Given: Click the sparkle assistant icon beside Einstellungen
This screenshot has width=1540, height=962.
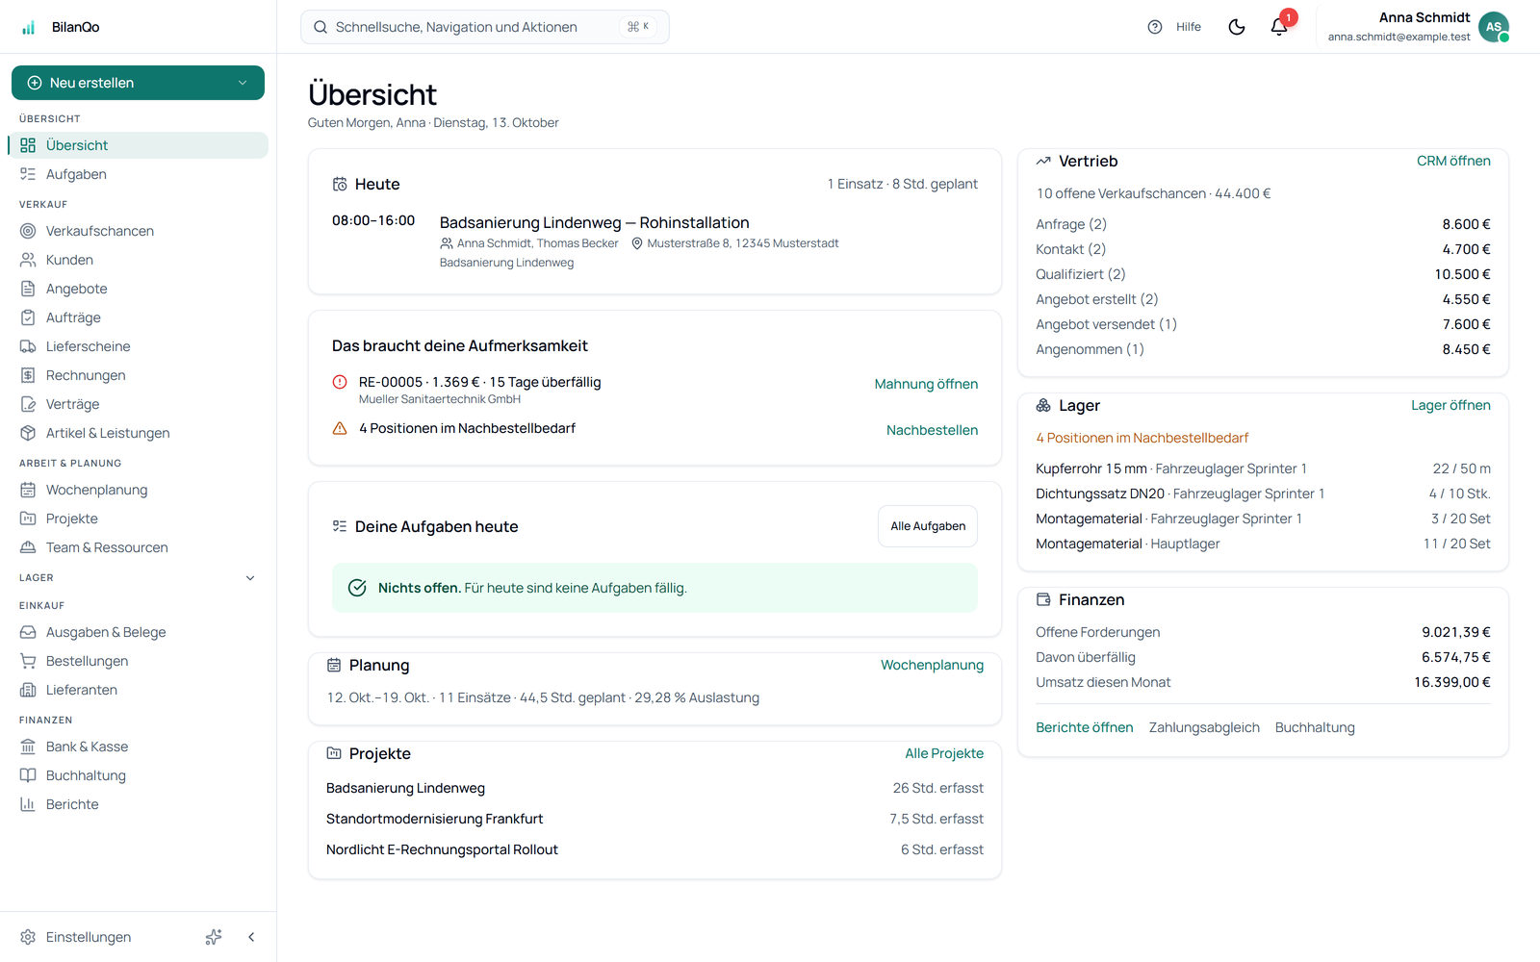Looking at the screenshot, I should [x=214, y=937].
